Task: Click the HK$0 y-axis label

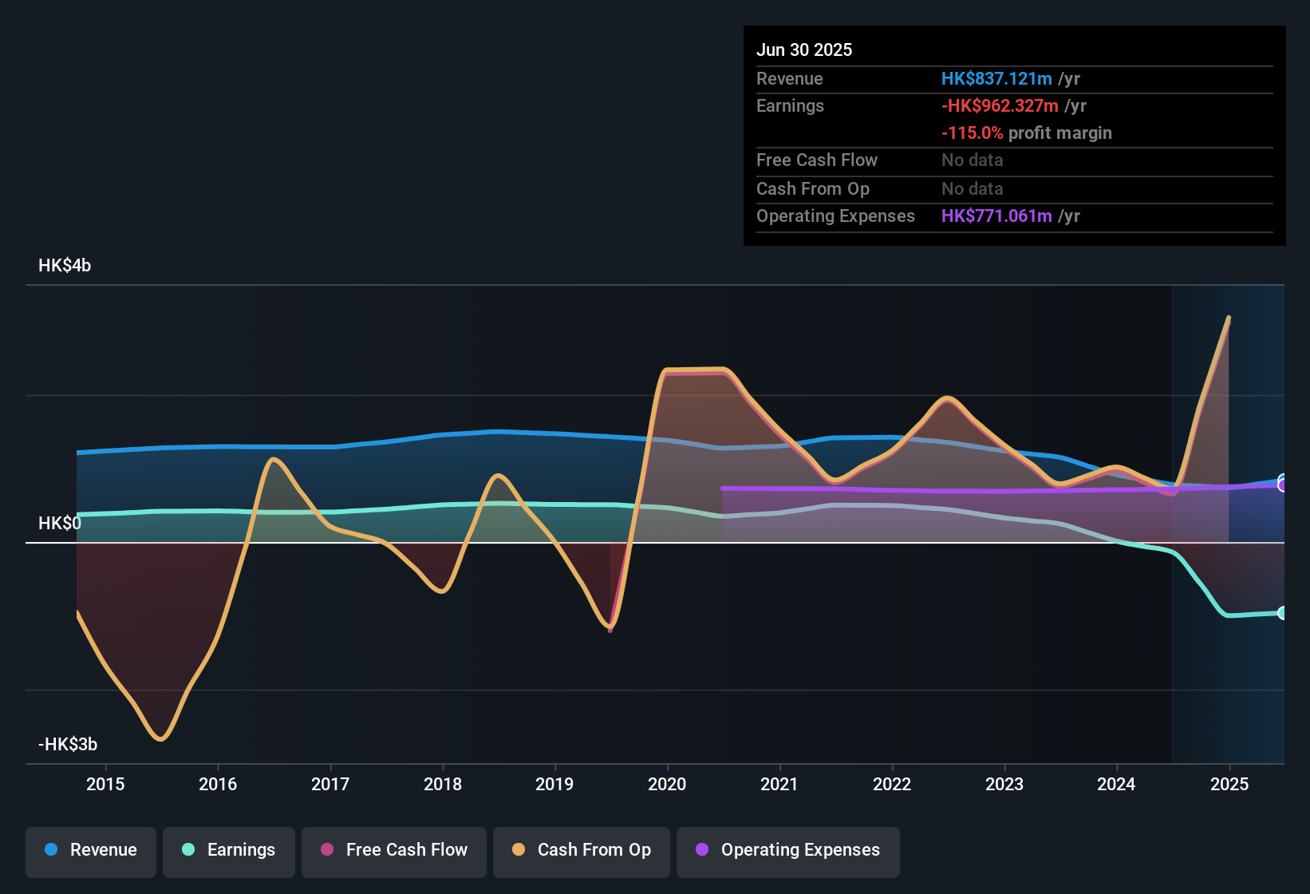Action: 60,523
